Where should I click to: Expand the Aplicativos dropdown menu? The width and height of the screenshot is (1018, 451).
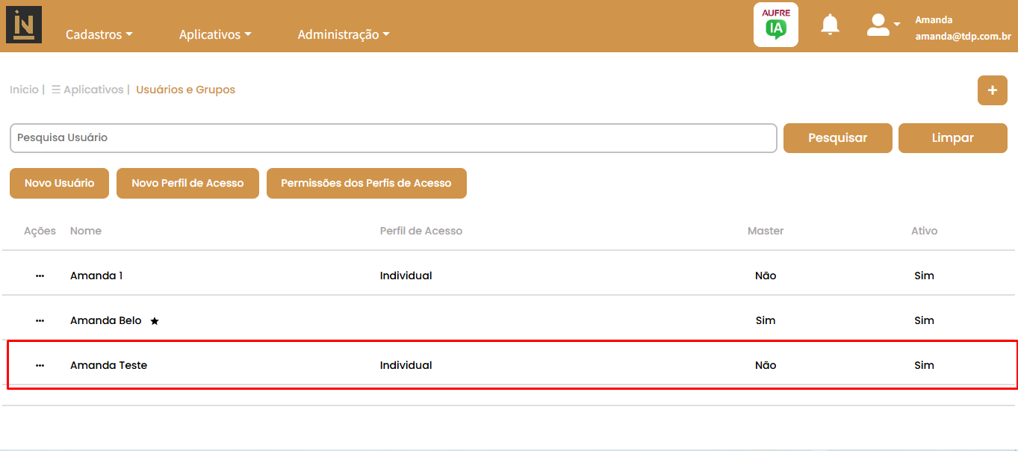215,34
